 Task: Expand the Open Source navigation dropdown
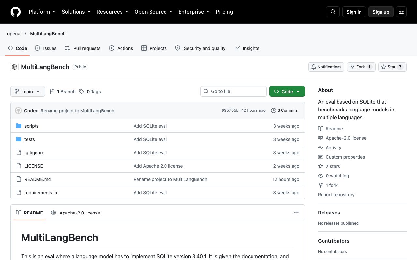[x=153, y=12]
